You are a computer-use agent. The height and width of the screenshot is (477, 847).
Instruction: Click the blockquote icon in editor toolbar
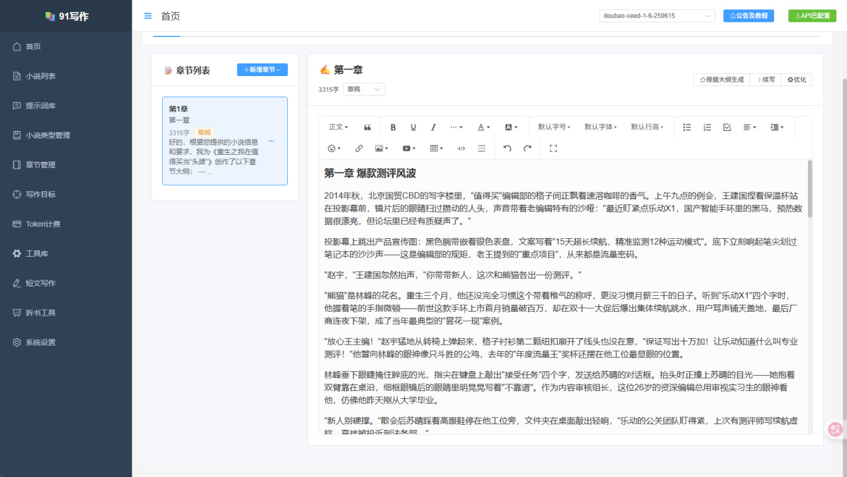[x=367, y=127]
